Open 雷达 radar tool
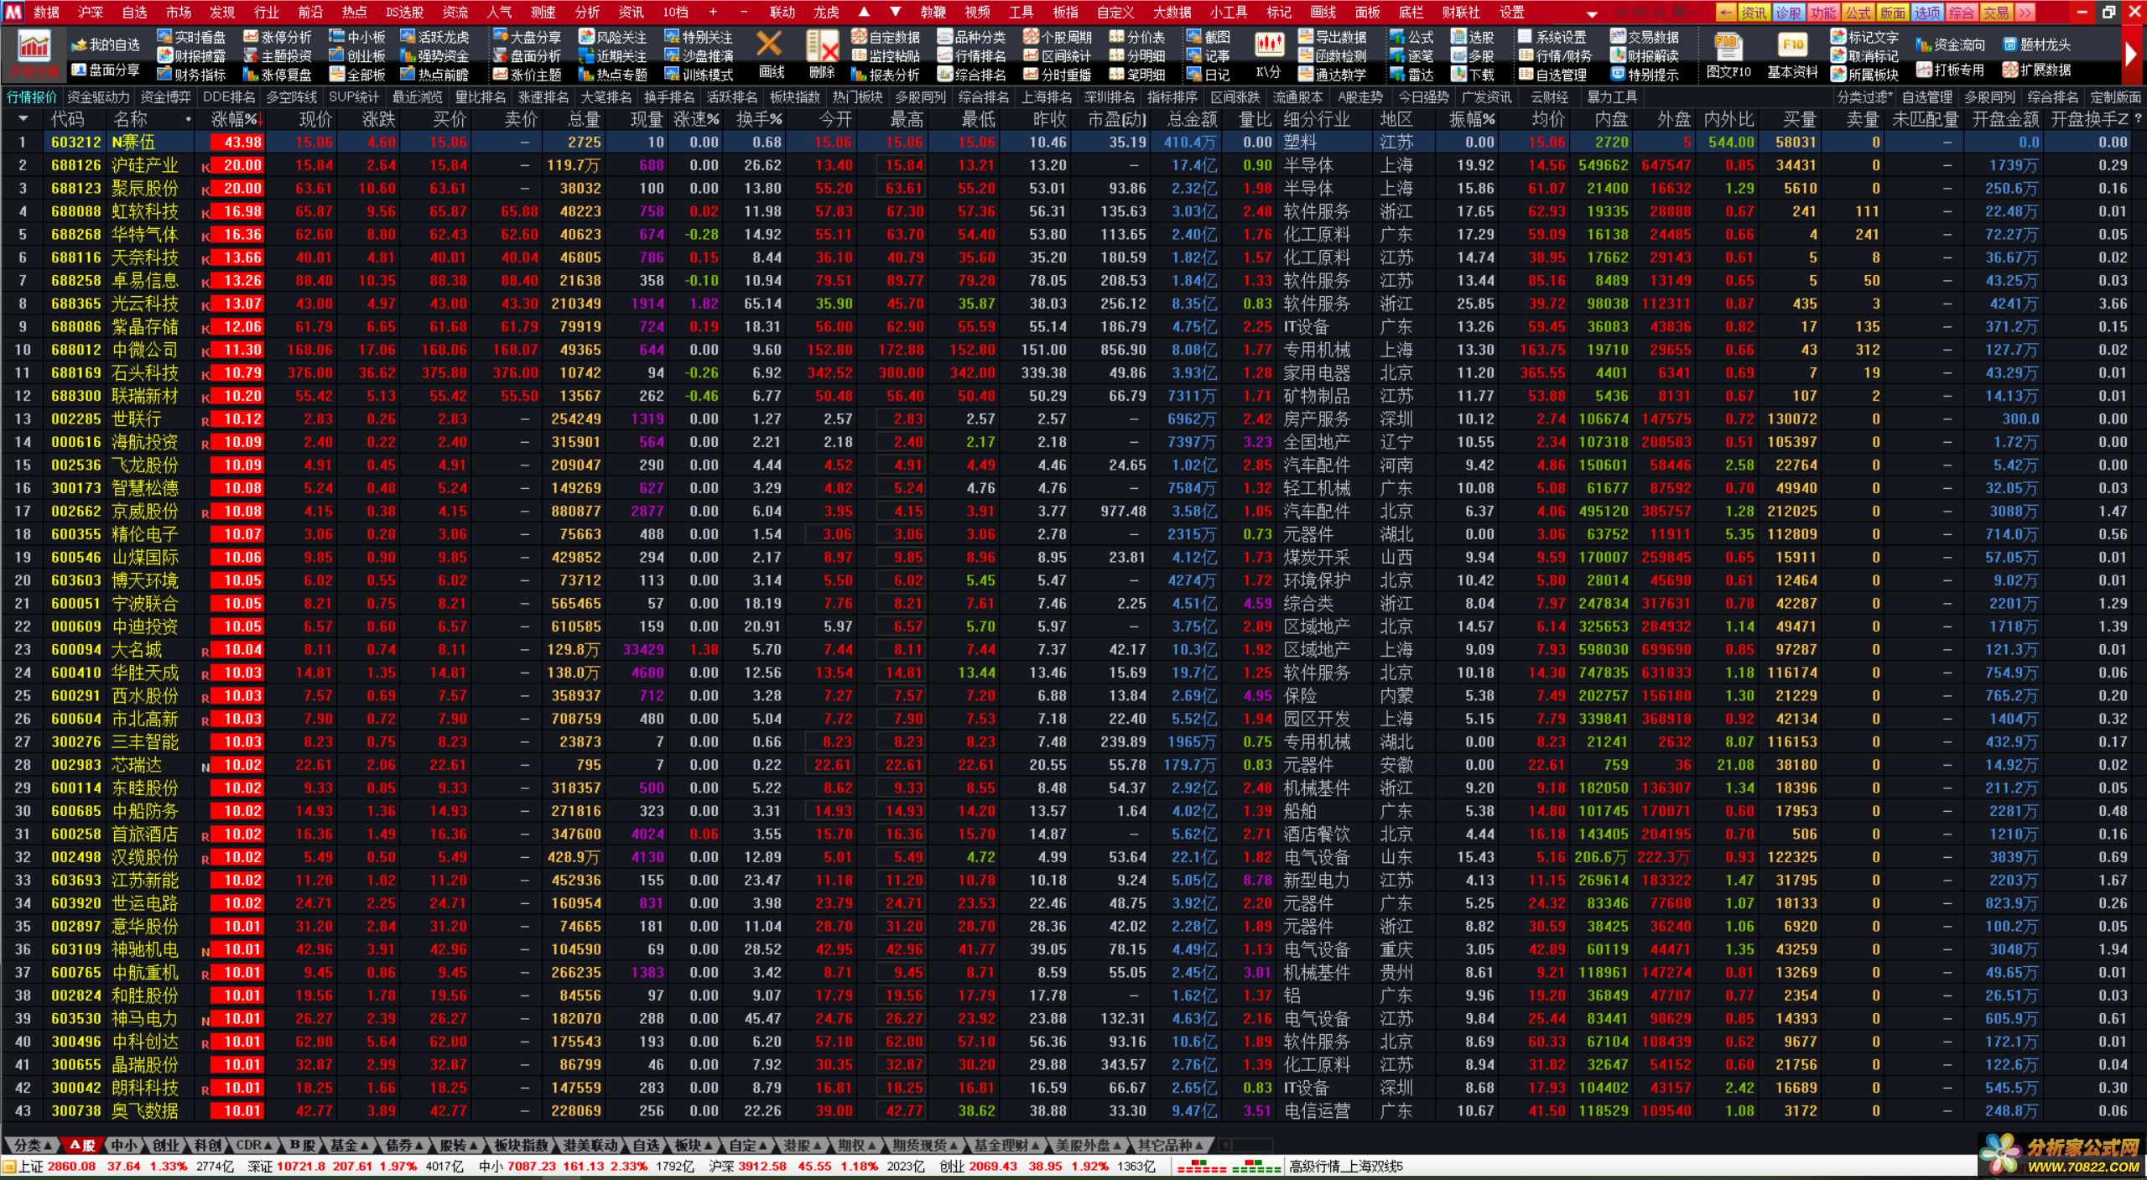This screenshot has width=2147, height=1180. tap(1411, 74)
